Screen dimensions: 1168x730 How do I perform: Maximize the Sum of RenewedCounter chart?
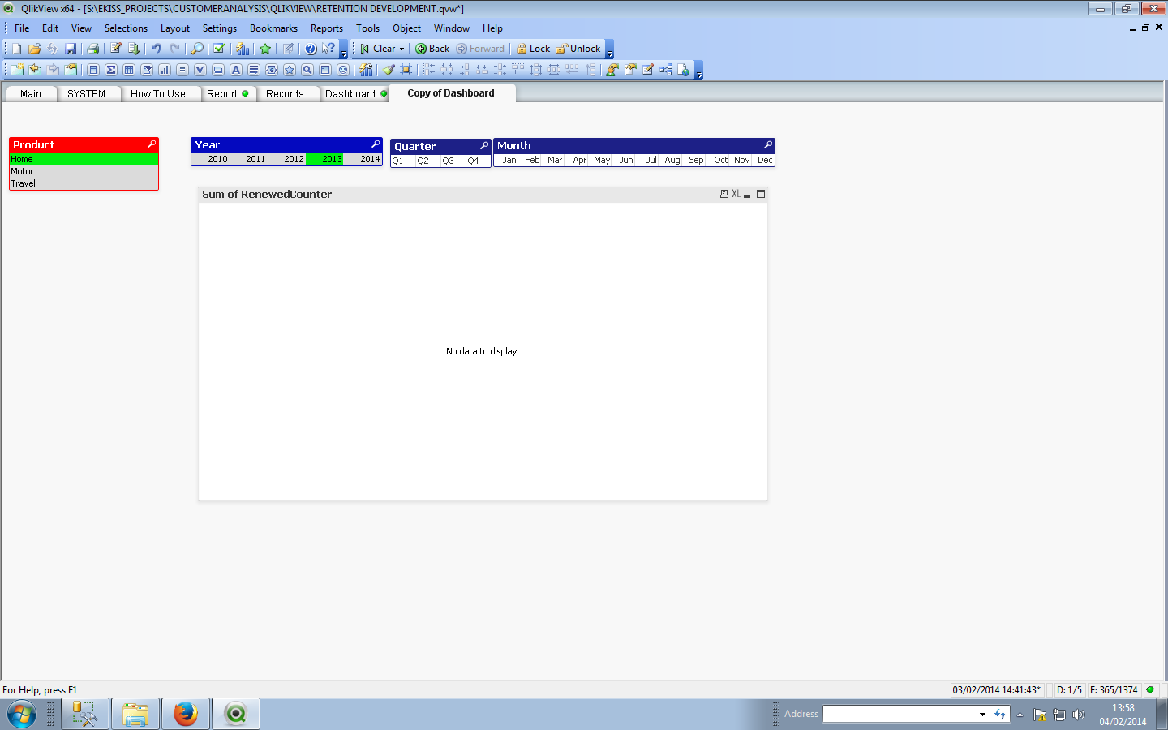761,194
